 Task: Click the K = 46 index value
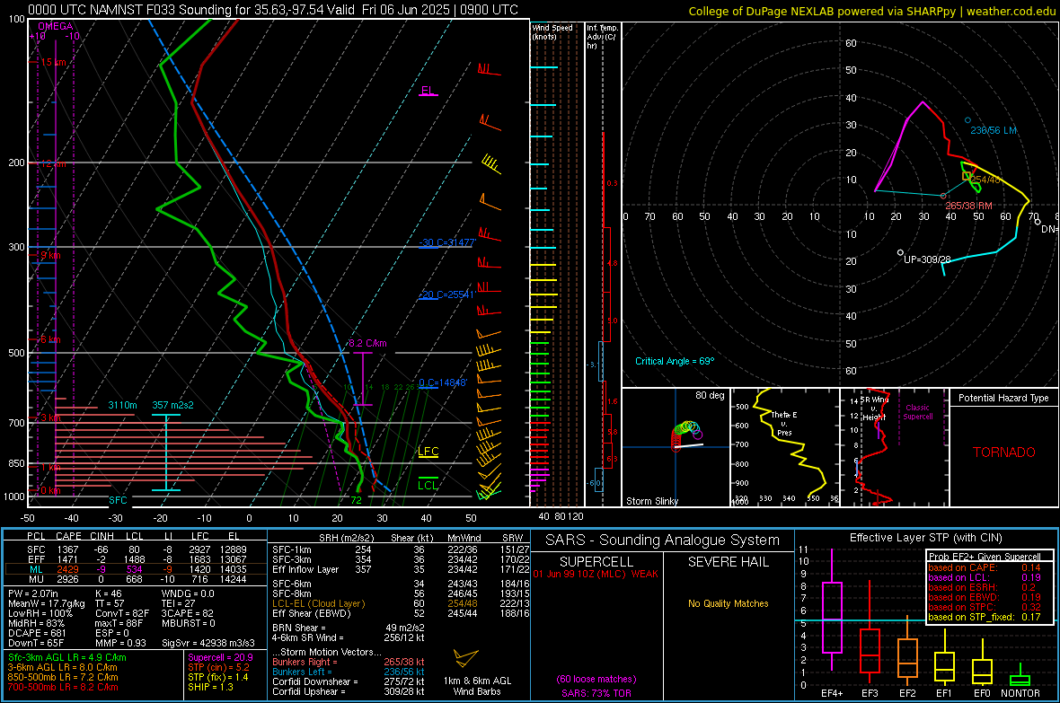108,593
